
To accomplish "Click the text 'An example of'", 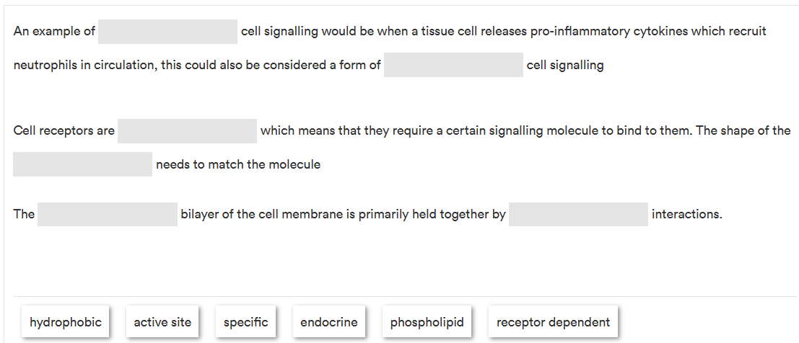I will point(54,32).
